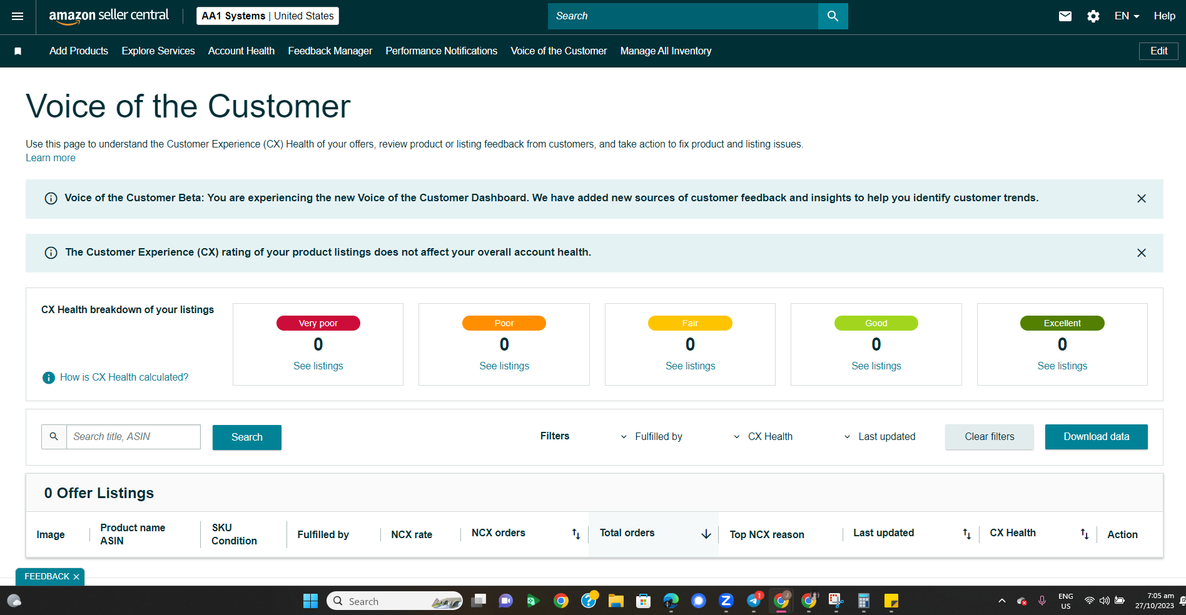Focus the Search title, ASIN field

tap(133, 437)
